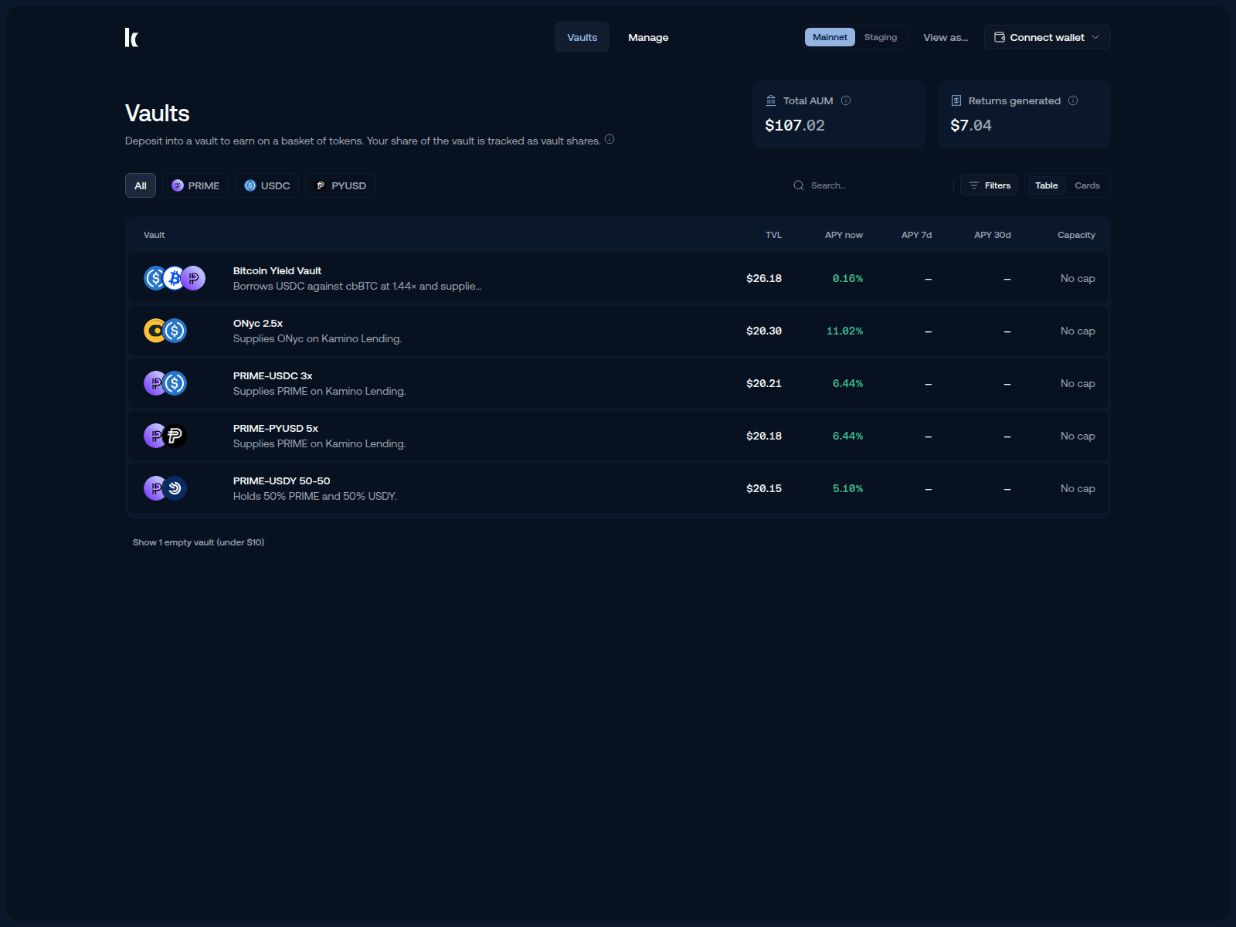The height and width of the screenshot is (927, 1236).
Task: Click the Returns generated info icon
Action: [x=1073, y=100]
